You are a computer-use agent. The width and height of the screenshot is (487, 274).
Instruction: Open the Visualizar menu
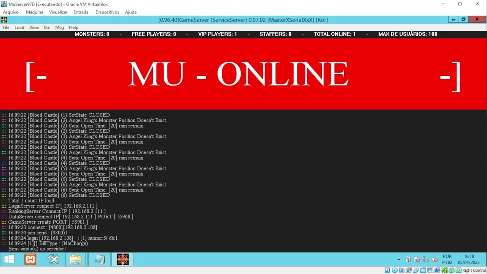point(58,12)
